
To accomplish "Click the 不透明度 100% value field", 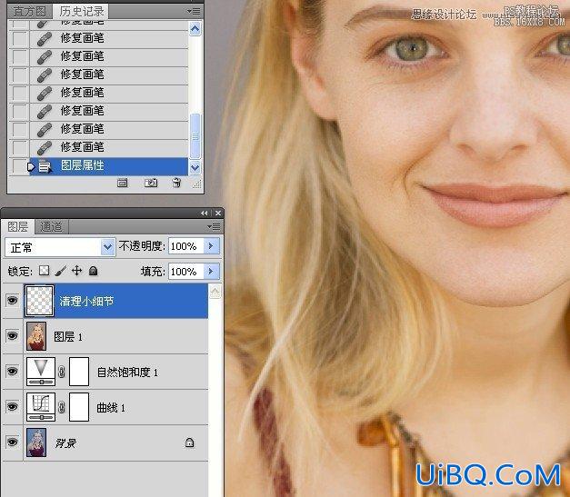I will coord(186,246).
